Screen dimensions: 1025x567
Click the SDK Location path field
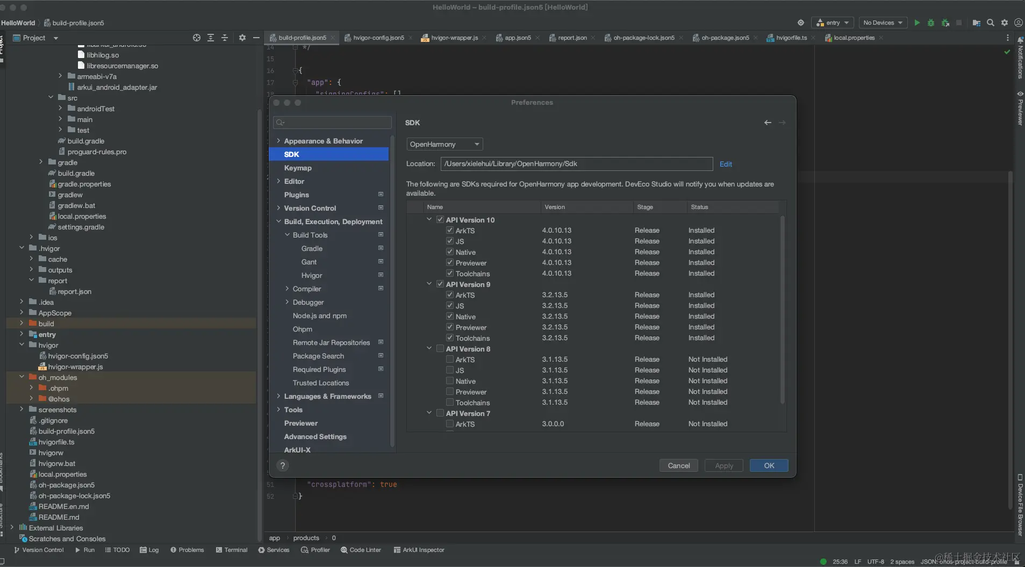coord(577,164)
